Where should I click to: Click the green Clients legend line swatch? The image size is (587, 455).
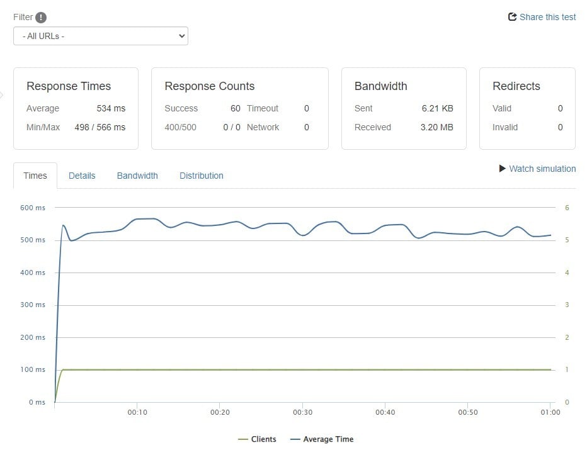243,439
